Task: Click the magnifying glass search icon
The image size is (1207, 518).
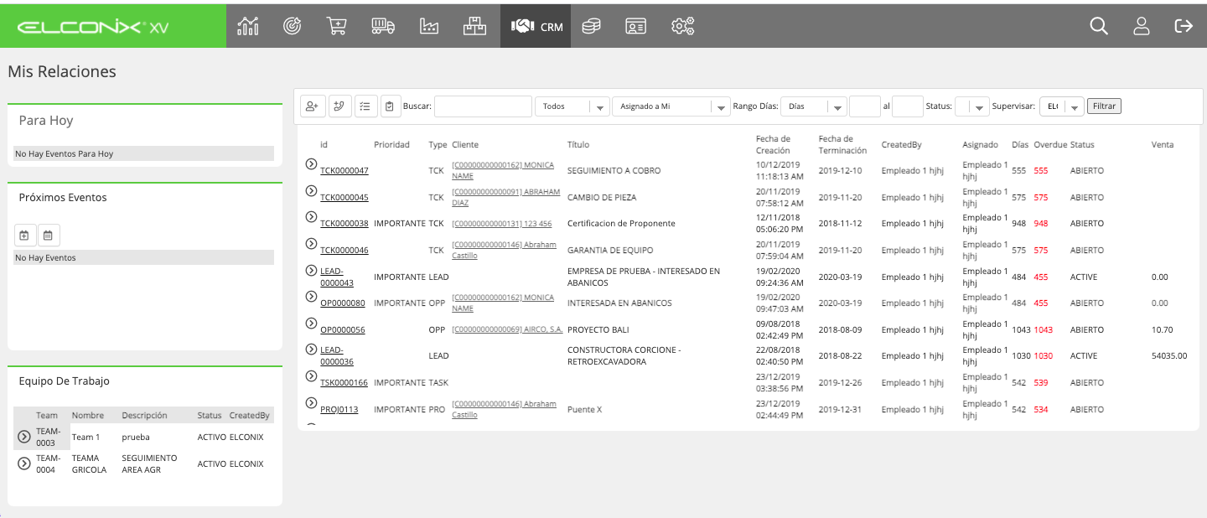Action: click(x=1099, y=26)
